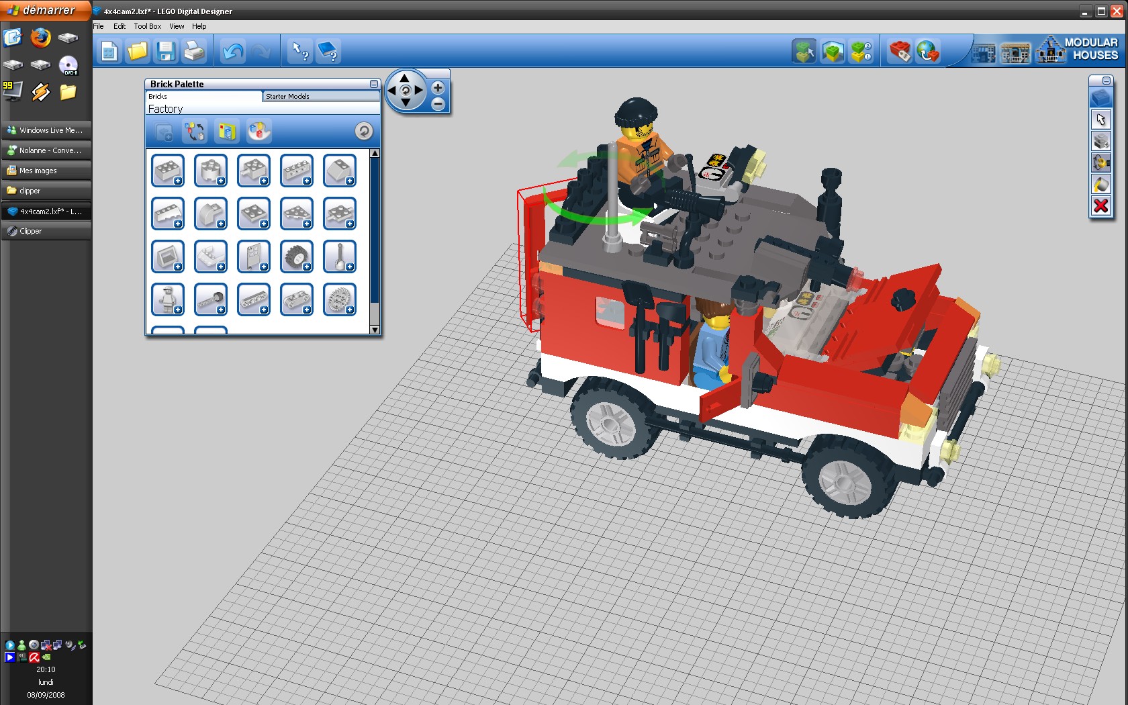1128x705 pixels.
Task: Launch Firefox from the quick launch area
Action: click(40, 38)
